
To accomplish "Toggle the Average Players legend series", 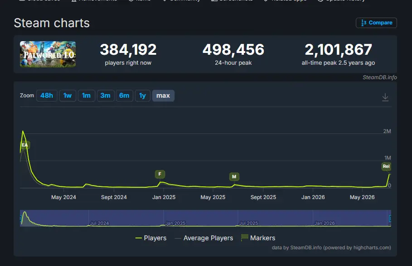I will 204,238.
